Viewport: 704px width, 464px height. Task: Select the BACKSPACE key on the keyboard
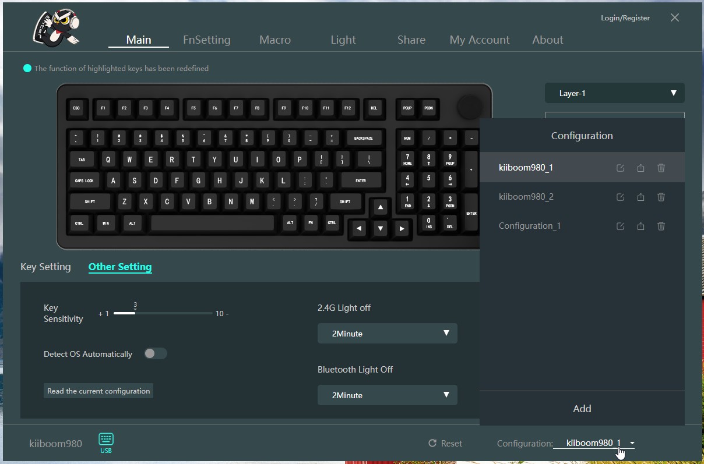coord(364,139)
